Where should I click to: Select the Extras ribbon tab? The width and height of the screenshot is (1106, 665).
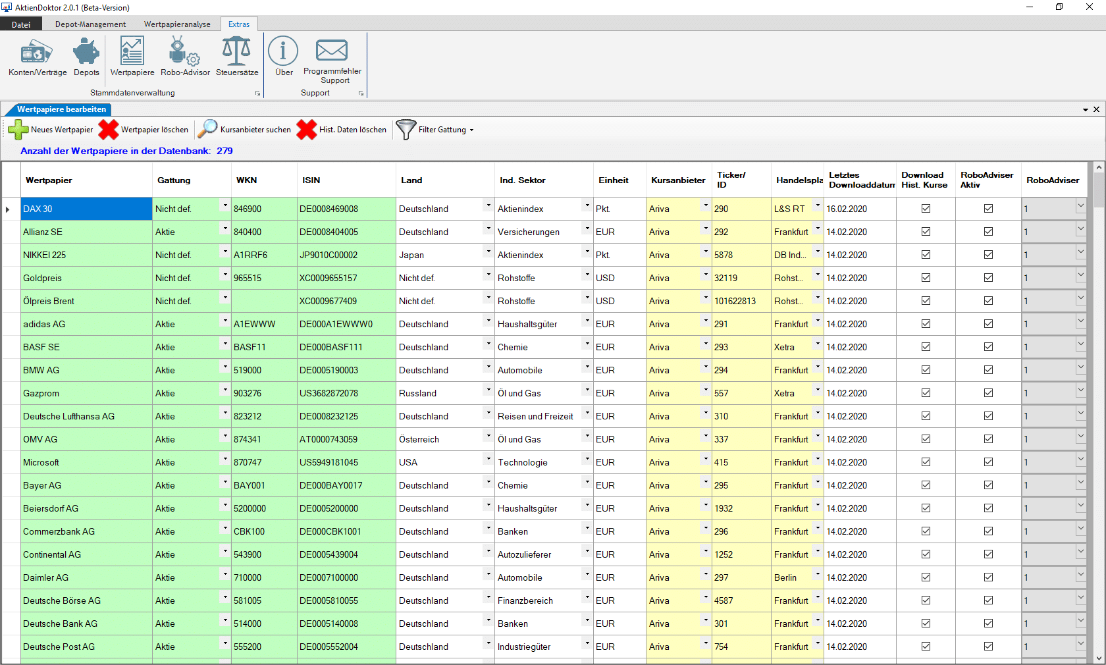(239, 24)
